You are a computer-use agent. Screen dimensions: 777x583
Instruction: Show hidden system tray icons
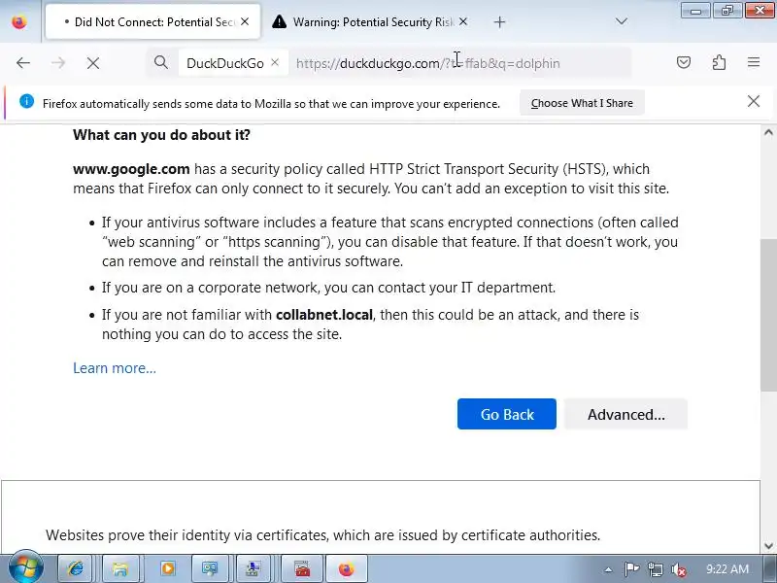(x=608, y=569)
